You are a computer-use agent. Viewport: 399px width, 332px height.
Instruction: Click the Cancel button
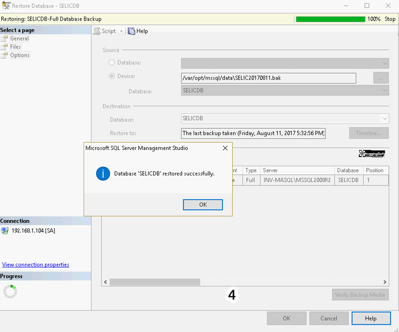(x=329, y=318)
